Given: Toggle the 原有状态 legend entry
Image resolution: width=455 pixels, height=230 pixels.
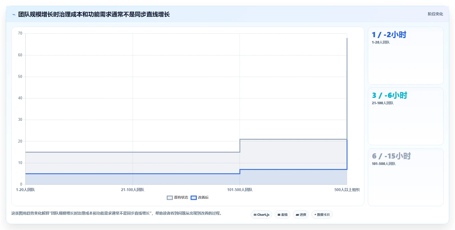Looking at the screenshot, I should pos(178,197).
